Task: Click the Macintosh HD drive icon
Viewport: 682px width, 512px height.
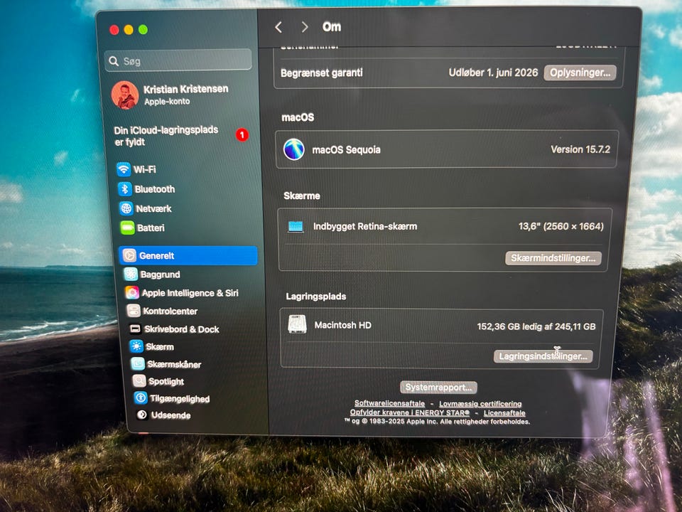Action: 298,325
